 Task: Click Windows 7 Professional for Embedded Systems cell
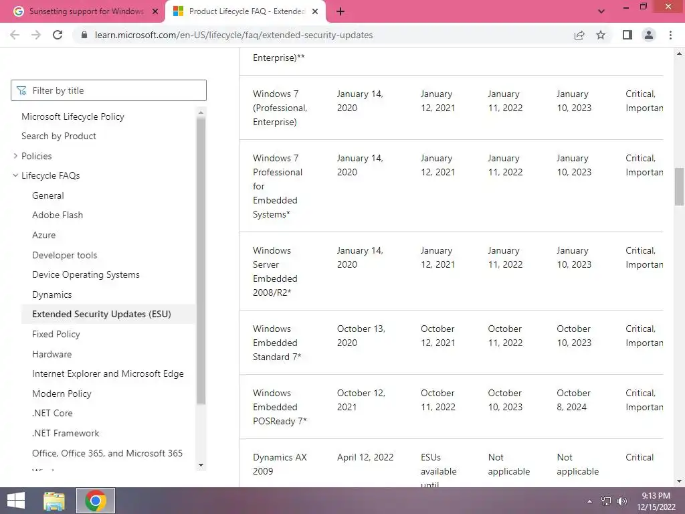(x=278, y=186)
